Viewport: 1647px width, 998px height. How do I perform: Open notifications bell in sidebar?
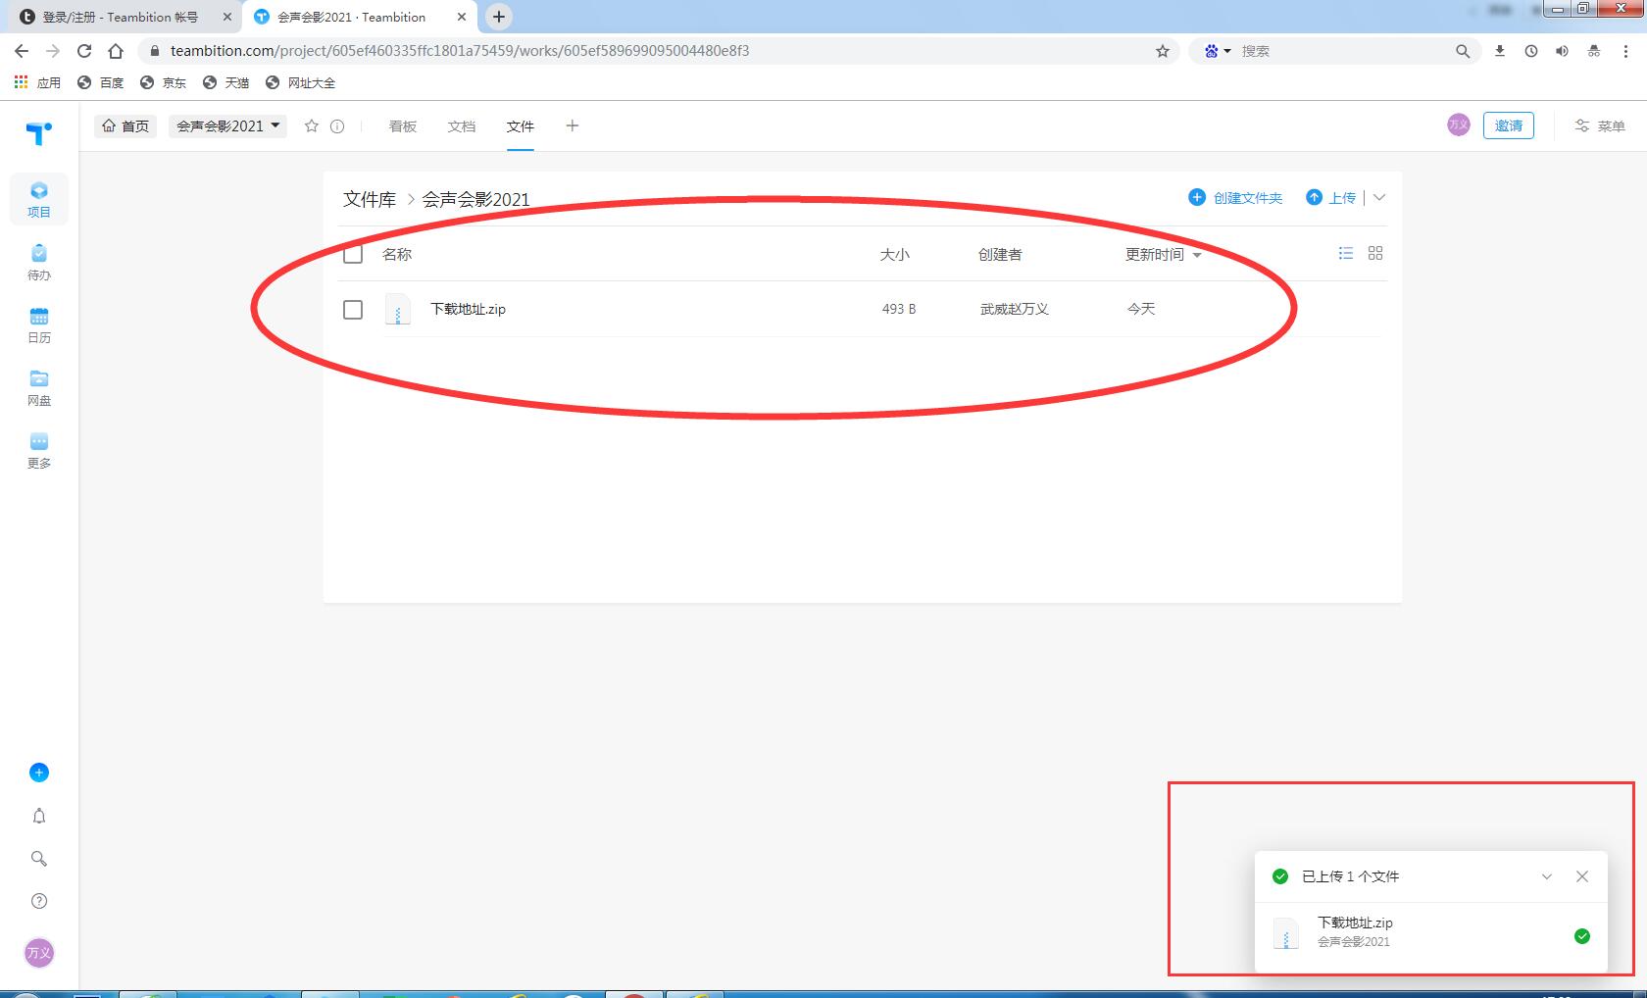coord(39,816)
